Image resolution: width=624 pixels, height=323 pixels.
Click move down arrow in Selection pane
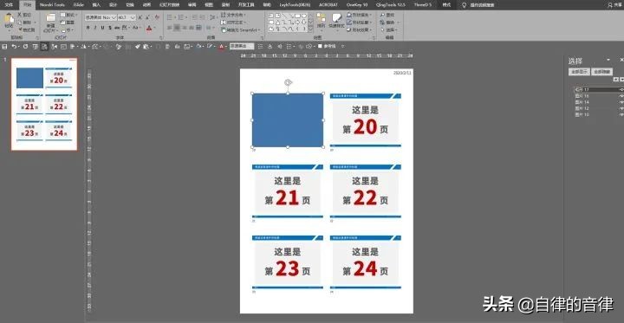pos(622,80)
